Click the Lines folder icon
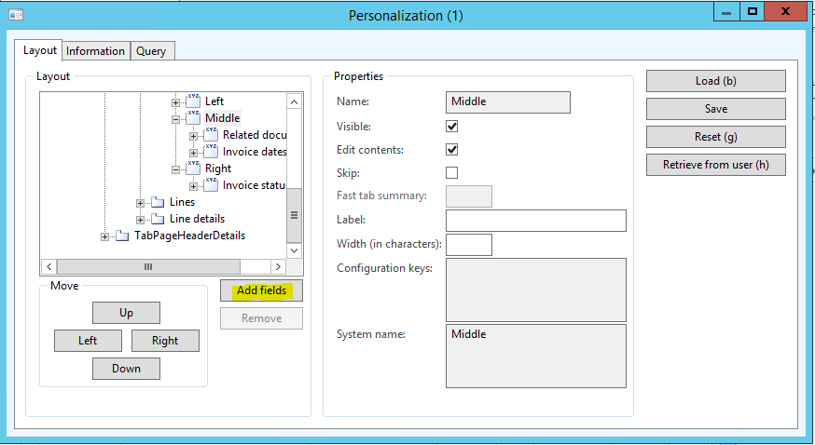815x445 pixels. click(158, 202)
